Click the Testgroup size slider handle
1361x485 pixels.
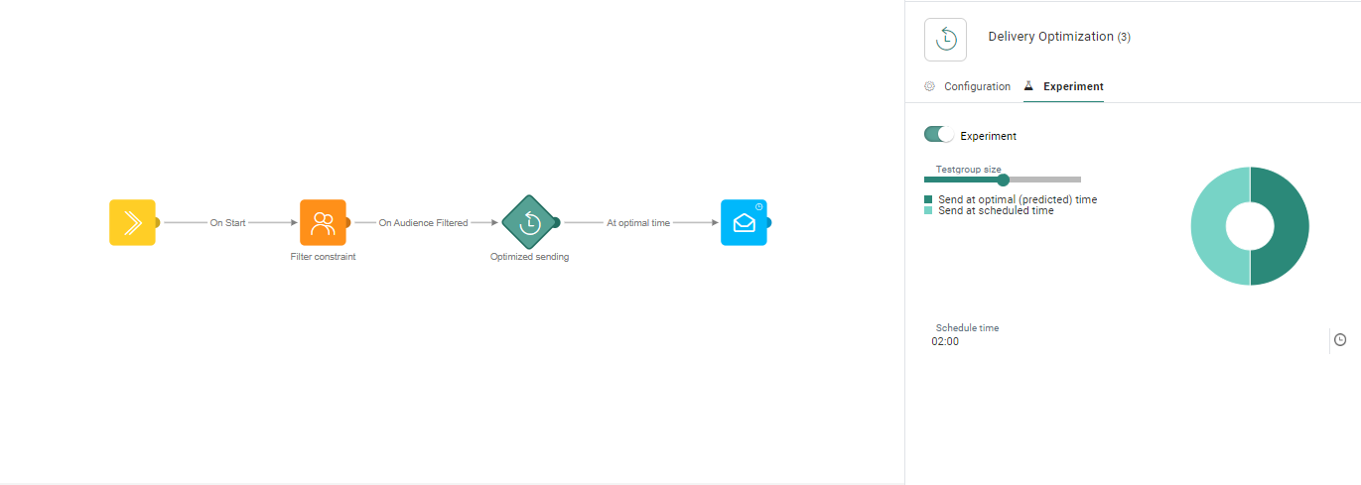(x=1003, y=180)
